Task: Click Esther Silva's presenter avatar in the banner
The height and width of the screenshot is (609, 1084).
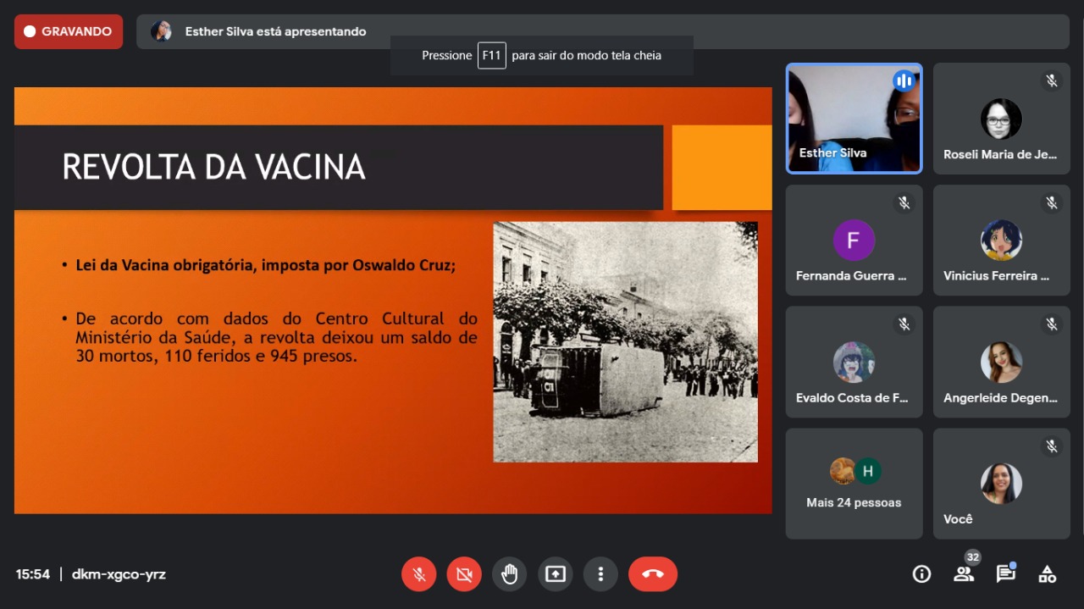Action: pyautogui.click(x=161, y=31)
